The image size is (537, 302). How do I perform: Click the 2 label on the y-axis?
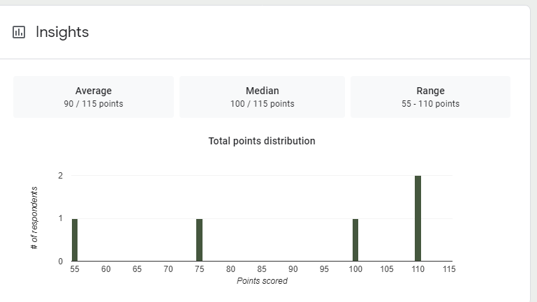point(61,176)
